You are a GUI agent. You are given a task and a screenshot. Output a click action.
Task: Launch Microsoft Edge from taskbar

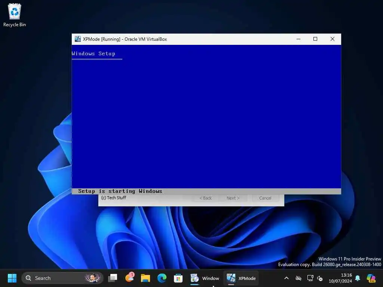pyautogui.click(x=162, y=278)
